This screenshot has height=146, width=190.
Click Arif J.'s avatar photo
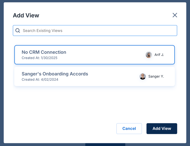[149, 55]
